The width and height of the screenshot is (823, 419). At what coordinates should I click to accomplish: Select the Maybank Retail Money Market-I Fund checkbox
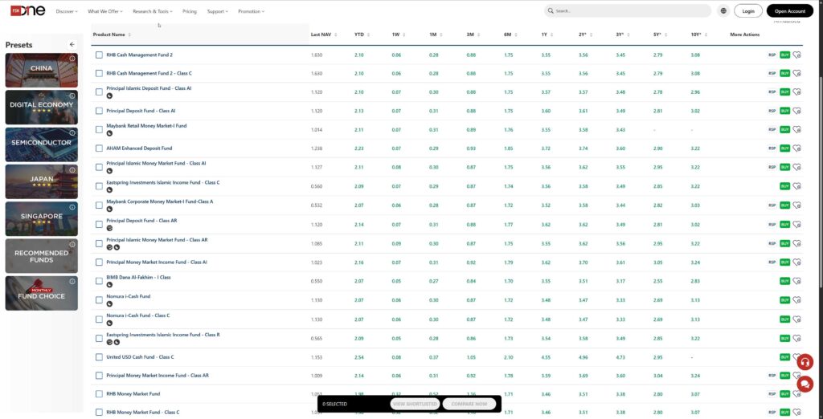[x=100, y=129]
